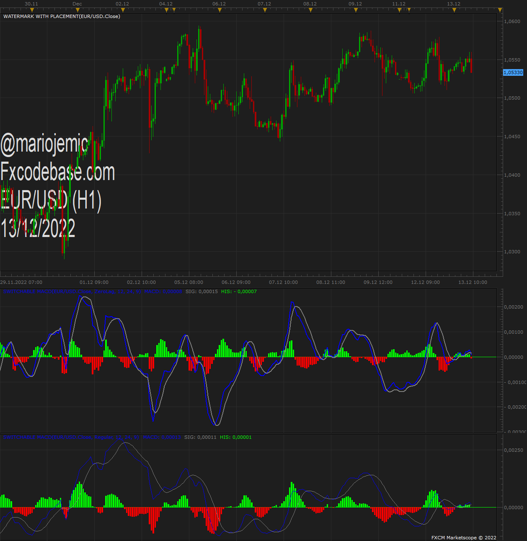Click the SIG: 0,00015 value label
This screenshot has width=527, height=541.
pyautogui.click(x=201, y=291)
